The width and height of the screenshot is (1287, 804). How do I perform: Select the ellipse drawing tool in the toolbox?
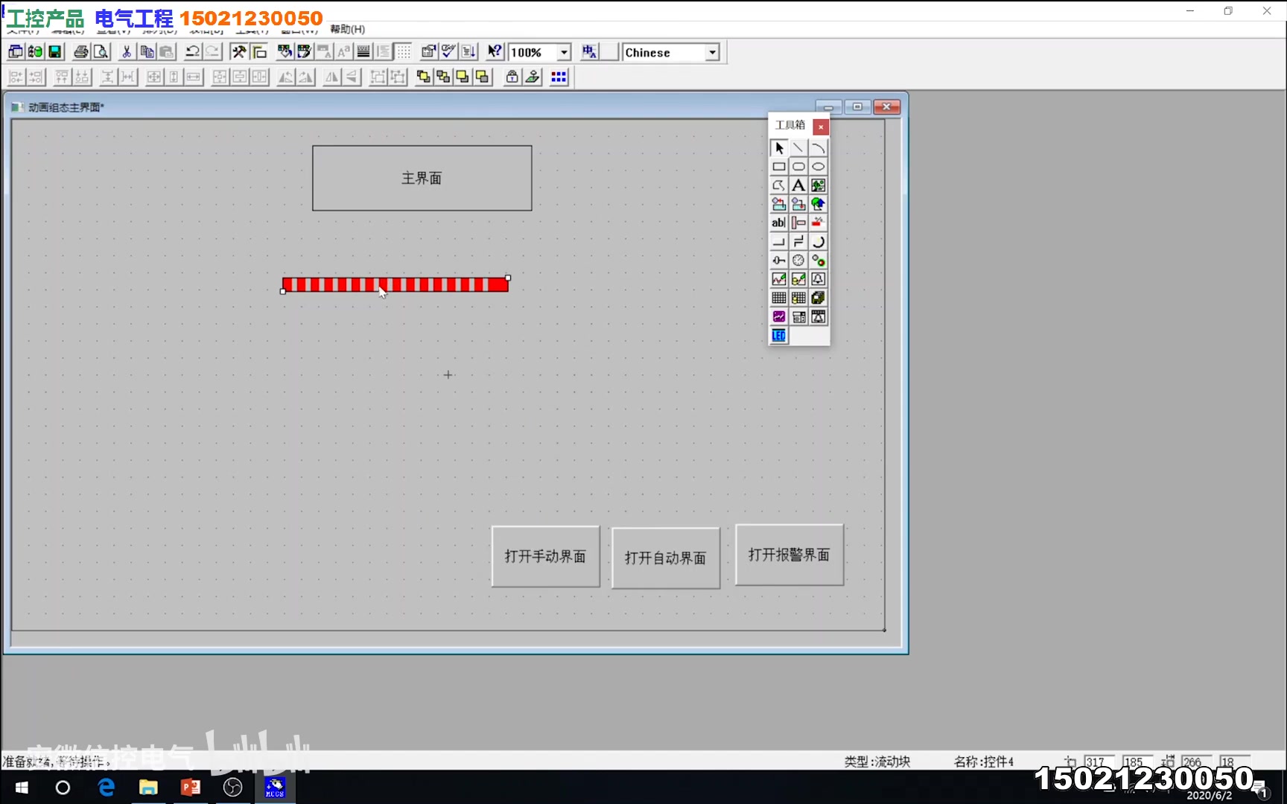coord(818,167)
